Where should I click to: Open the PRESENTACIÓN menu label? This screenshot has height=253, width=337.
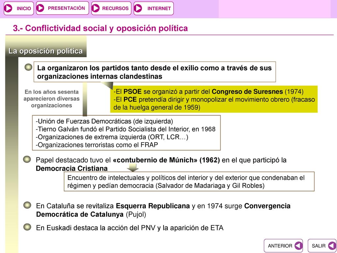66,8
